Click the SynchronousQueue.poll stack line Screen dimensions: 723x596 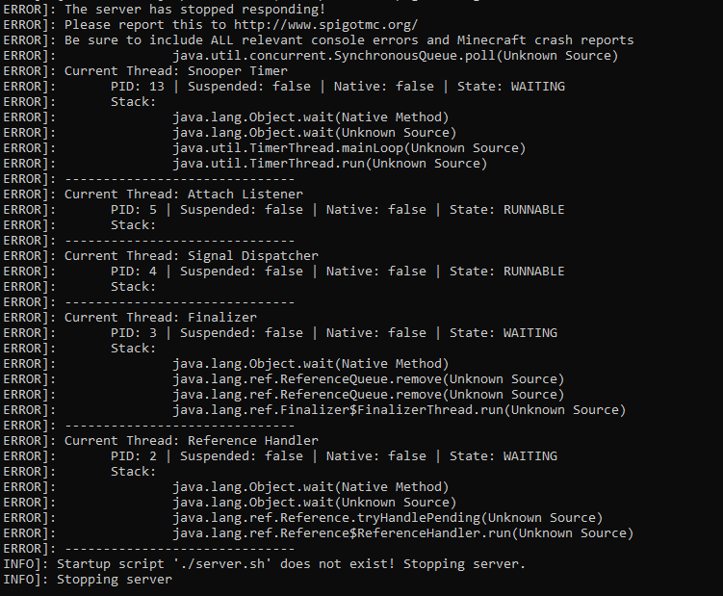395,55
